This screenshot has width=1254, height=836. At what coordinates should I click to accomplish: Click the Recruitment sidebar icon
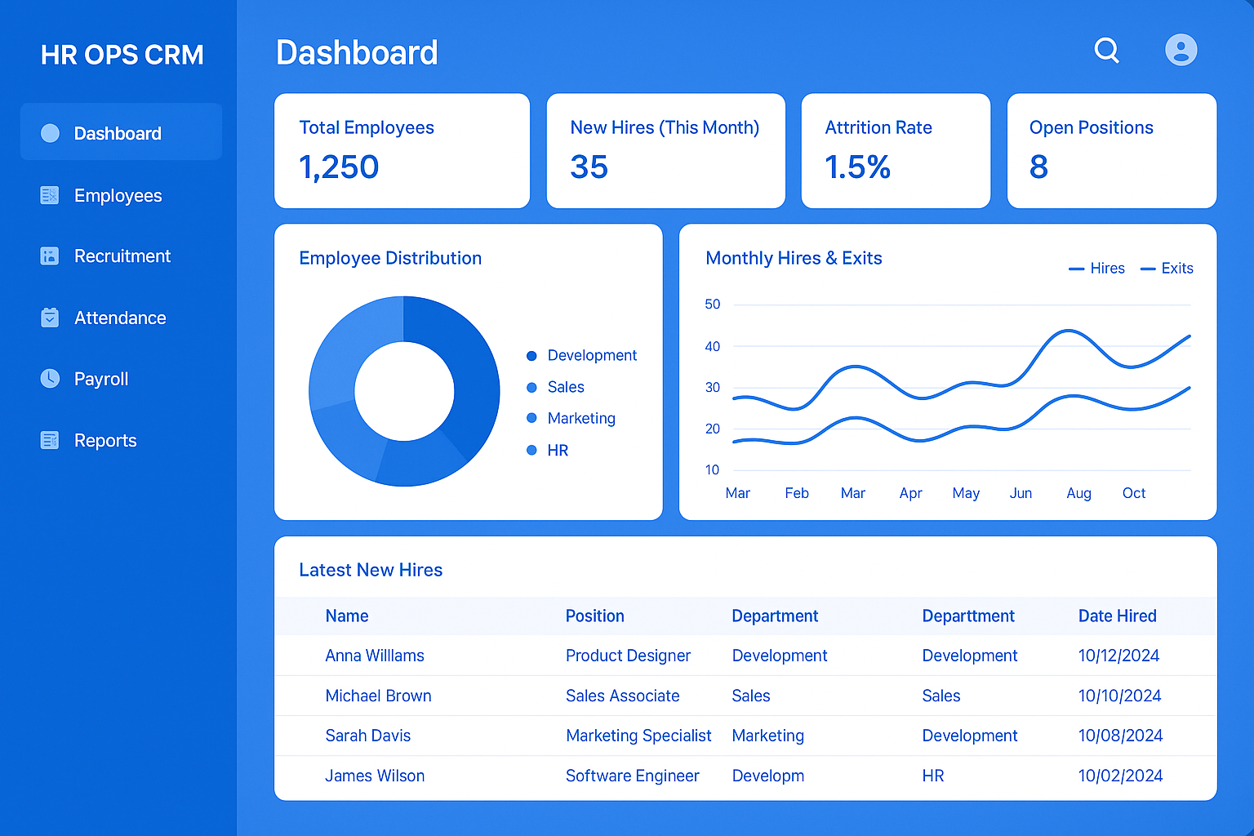tap(50, 256)
